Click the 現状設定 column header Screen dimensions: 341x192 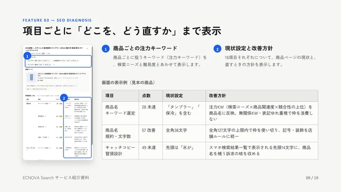[184, 96]
